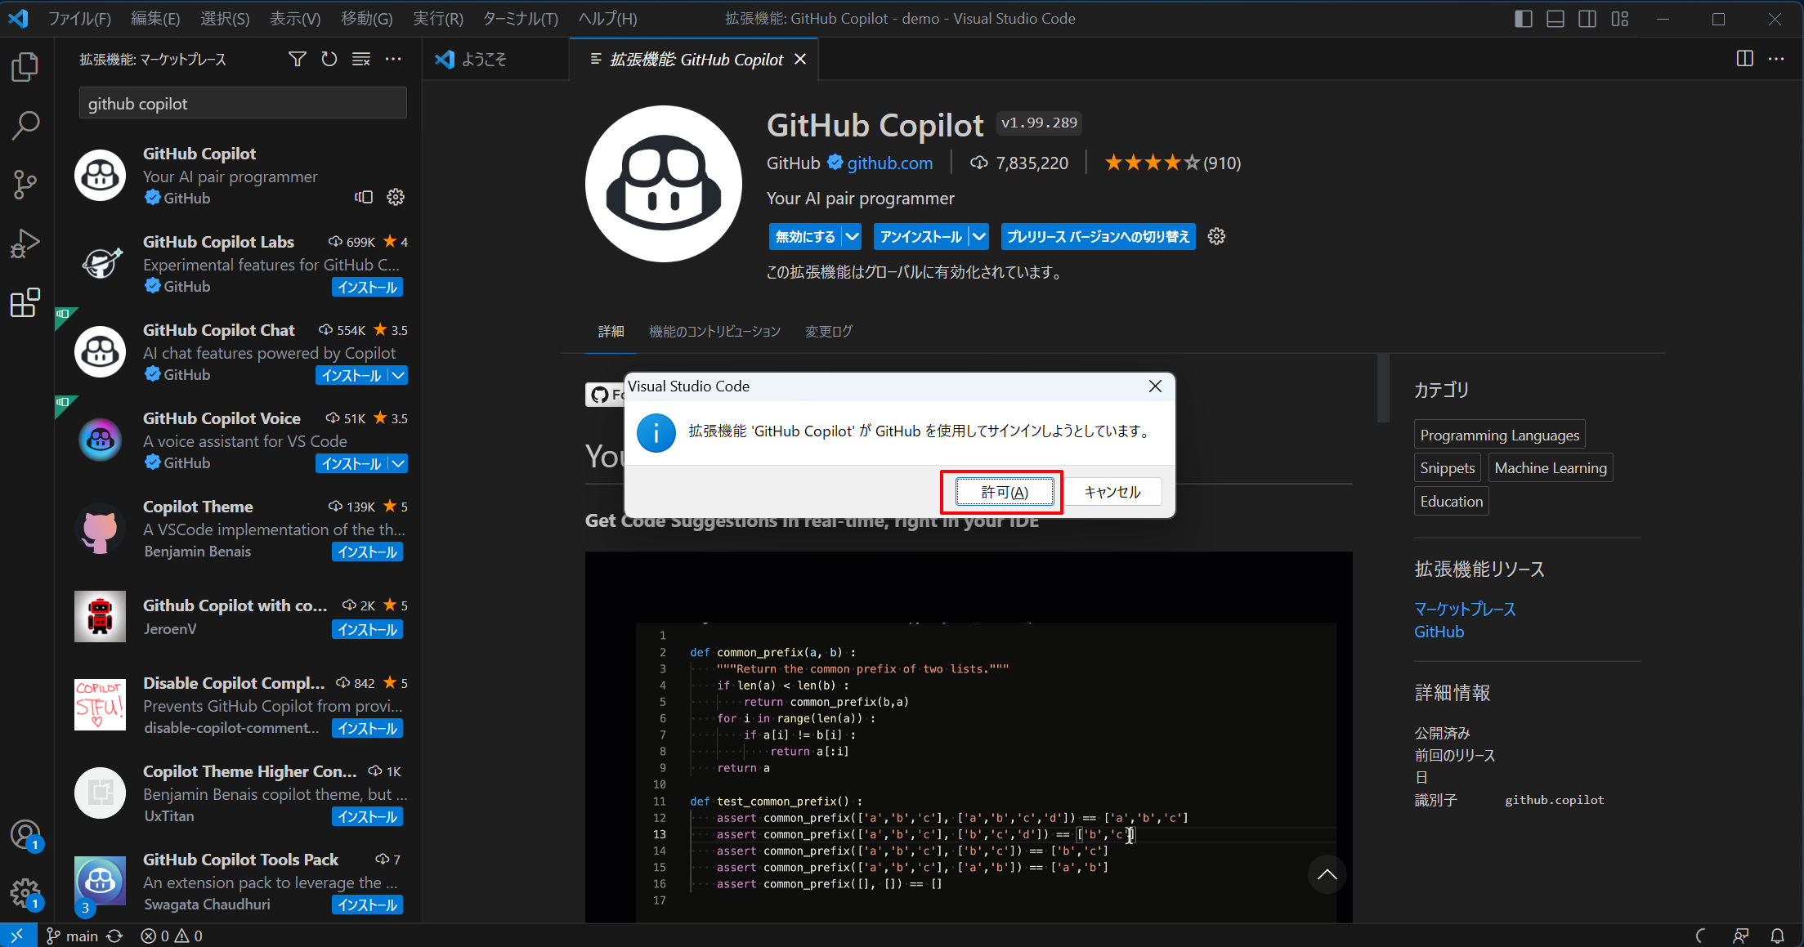Open the Accounts menu in the activity bar
Screen dimensions: 1804x947
(25, 835)
